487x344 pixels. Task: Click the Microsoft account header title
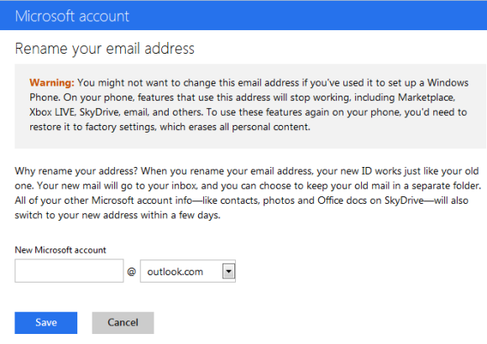click(71, 16)
